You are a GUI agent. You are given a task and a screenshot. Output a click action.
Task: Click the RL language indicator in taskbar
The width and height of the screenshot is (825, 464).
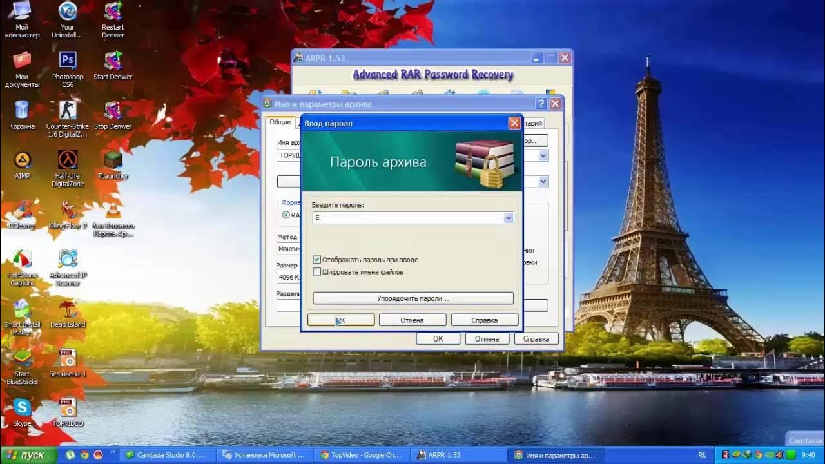pos(702,455)
